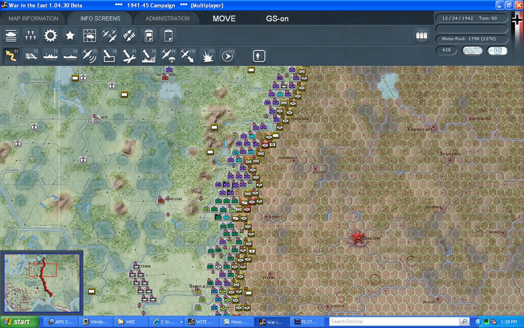Click the minimap overview thumbnail

[42, 283]
